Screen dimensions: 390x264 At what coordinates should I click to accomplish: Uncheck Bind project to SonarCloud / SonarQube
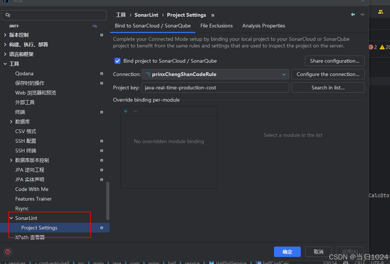coord(117,61)
